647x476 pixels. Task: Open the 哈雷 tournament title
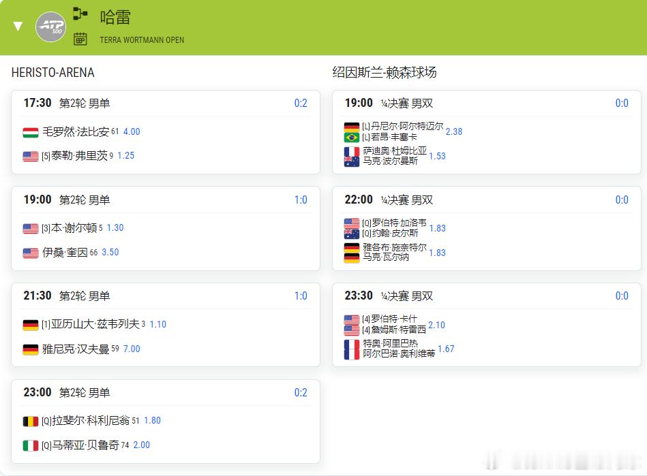coord(115,17)
